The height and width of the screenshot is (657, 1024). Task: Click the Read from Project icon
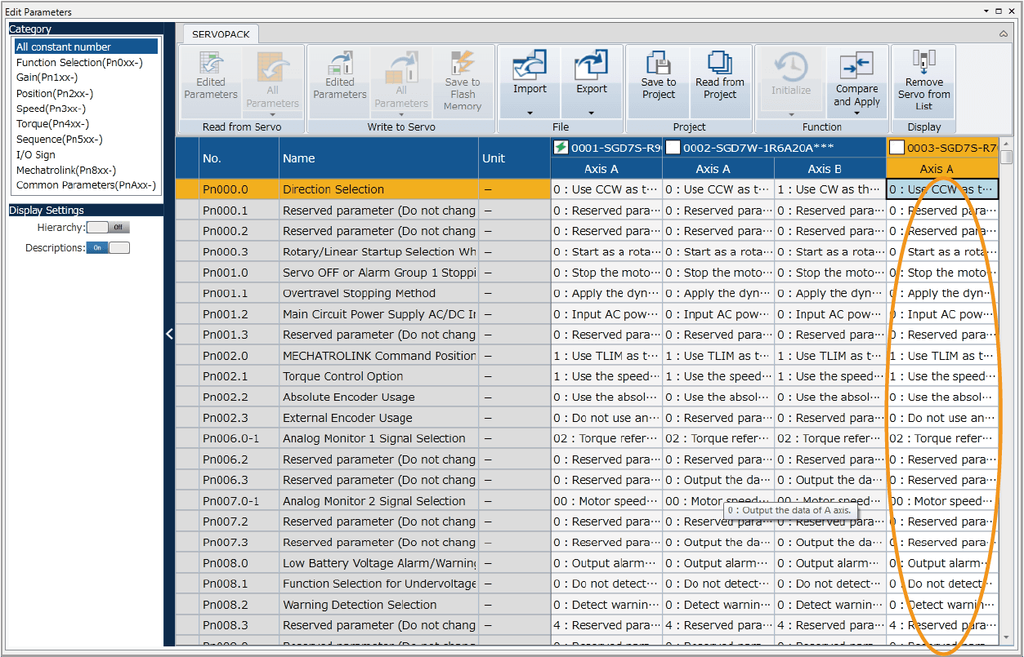(x=720, y=64)
